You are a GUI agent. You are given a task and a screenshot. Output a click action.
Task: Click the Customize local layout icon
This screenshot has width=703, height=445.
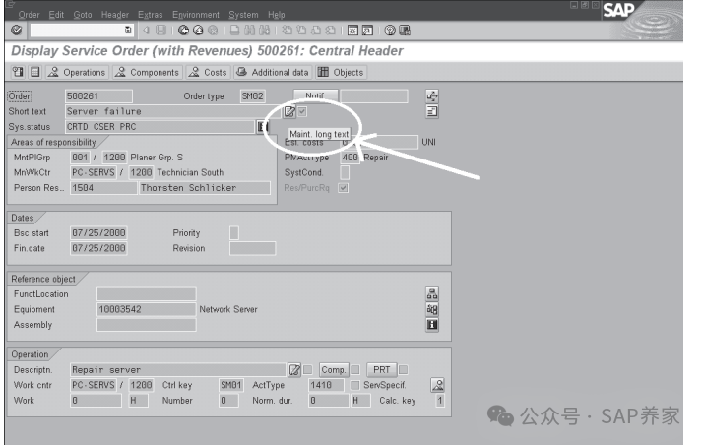pyautogui.click(x=405, y=30)
